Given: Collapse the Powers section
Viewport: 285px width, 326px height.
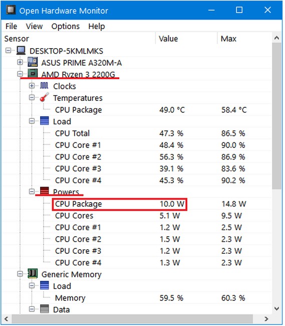Looking at the screenshot, I should 32,191.
